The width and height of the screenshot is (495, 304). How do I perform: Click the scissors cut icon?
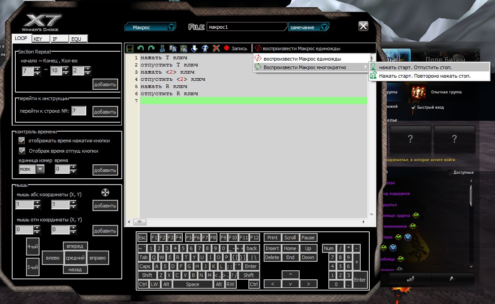point(162,48)
